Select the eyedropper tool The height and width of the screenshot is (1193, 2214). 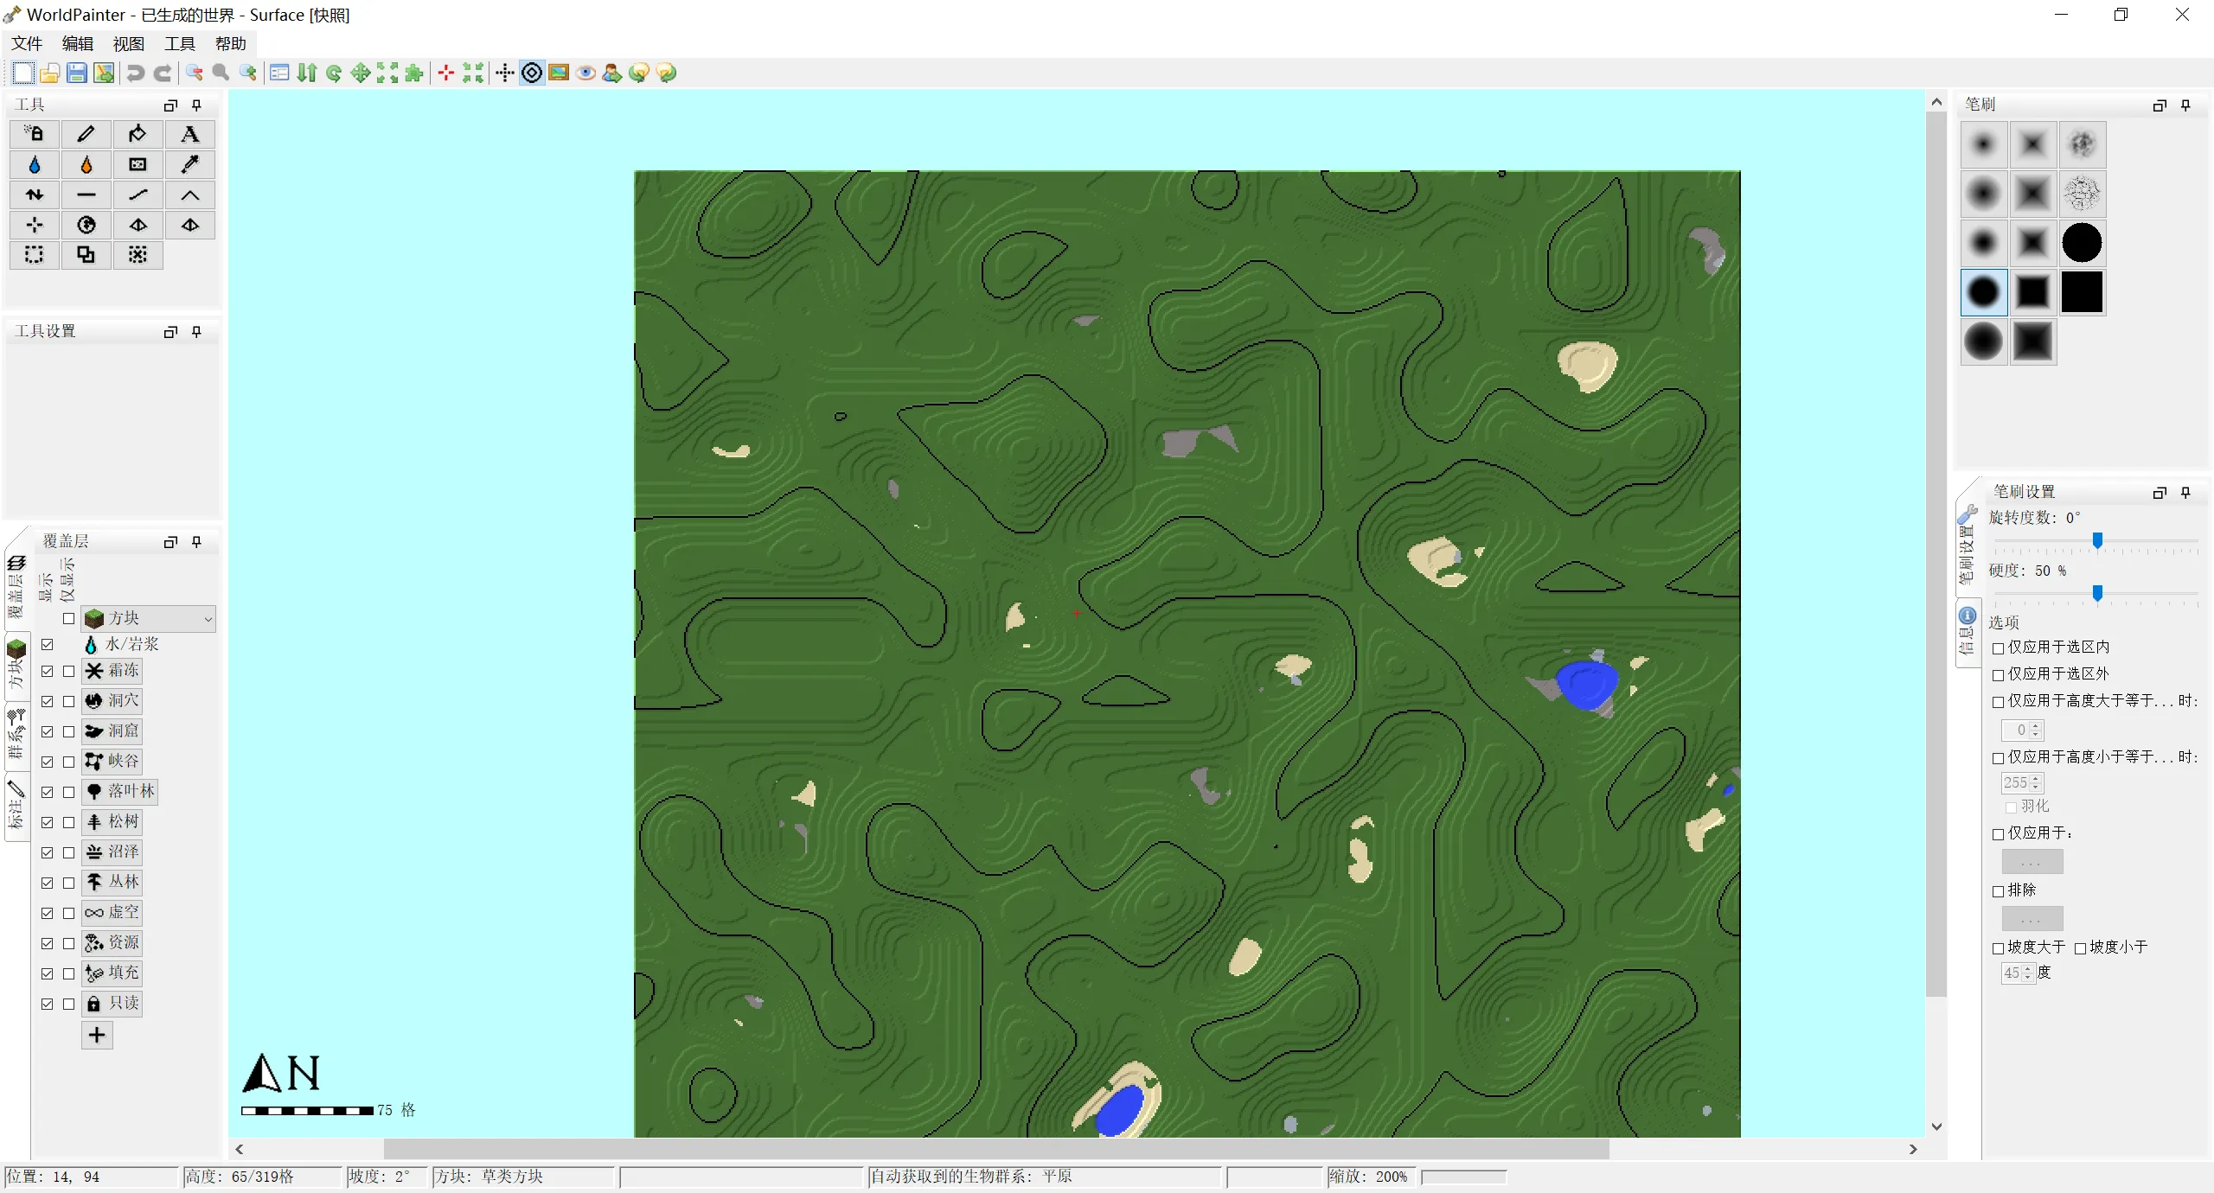point(189,164)
